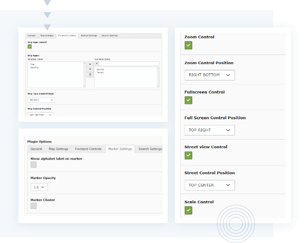This screenshot has width=306, height=243.
Task: Toggle the Scale Control checkbox
Action: click(x=188, y=210)
